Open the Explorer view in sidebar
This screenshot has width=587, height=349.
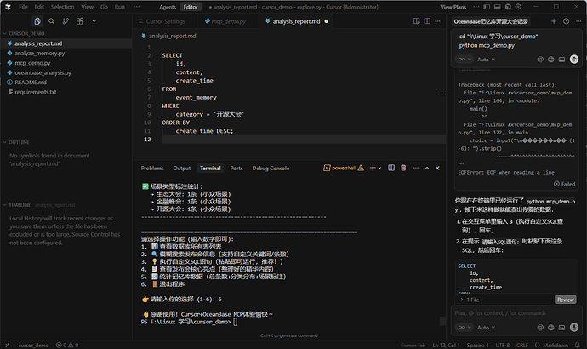point(38,21)
